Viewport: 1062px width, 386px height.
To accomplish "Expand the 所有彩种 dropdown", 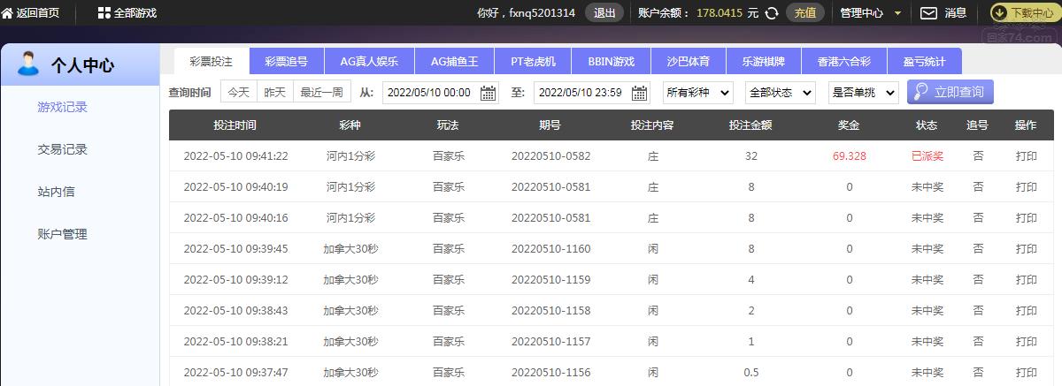I will click(697, 93).
